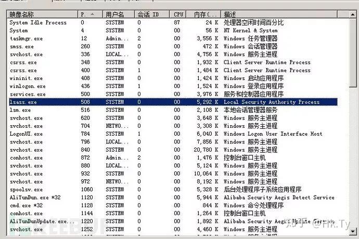Image resolution: width=359 pixels, height=239 pixels.
Task: Select svchost.exe with PID 336
Action: pos(173,54)
